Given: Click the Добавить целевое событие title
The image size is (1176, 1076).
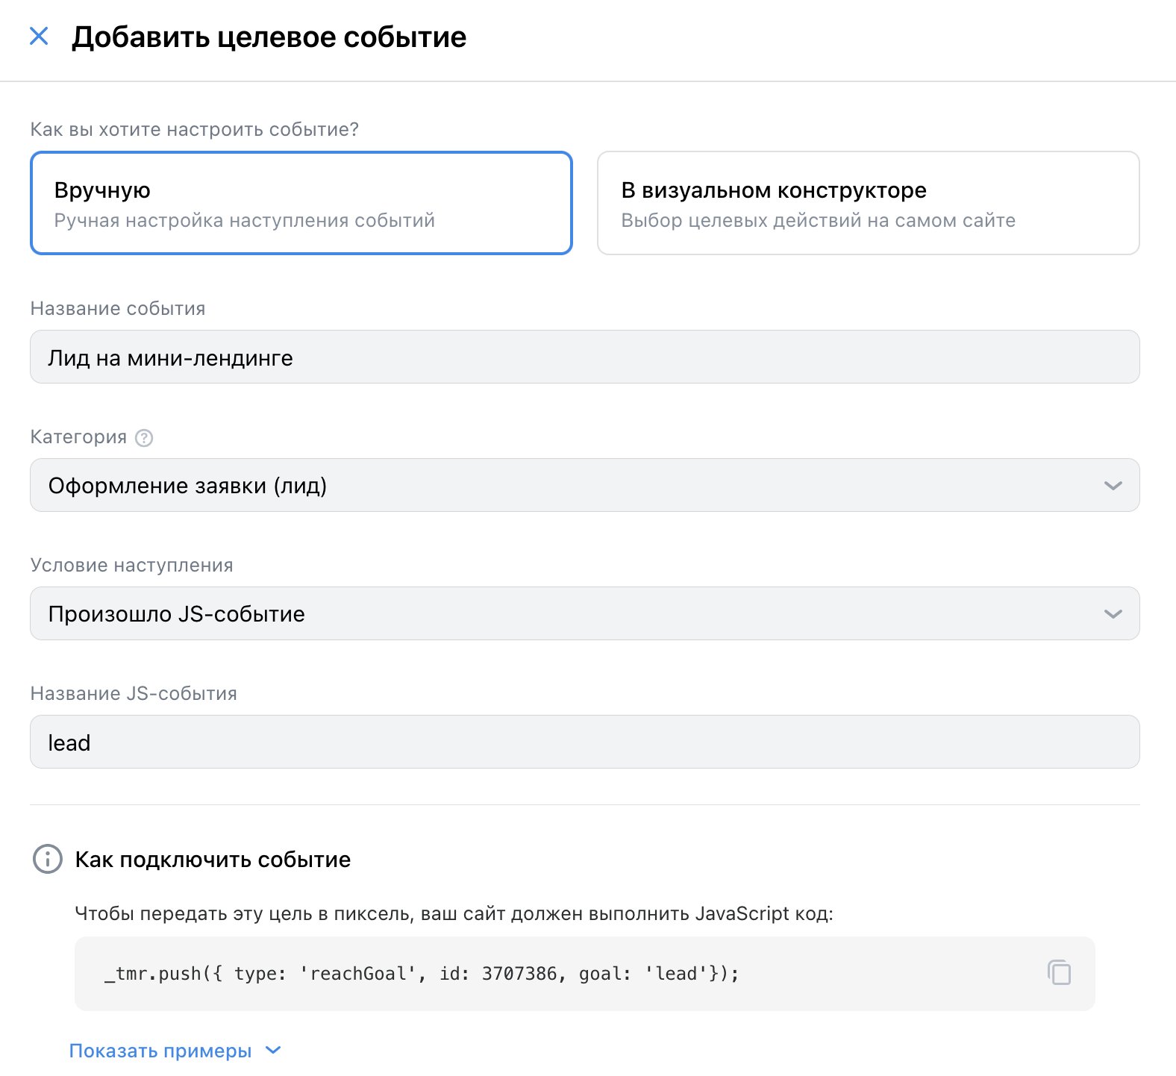Looking at the screenshot, I should click(269, 37).
